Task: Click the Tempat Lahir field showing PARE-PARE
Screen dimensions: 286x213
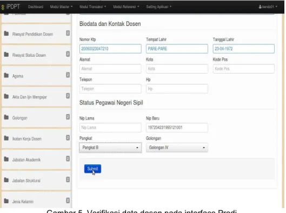Action: [x=177, y=49]
